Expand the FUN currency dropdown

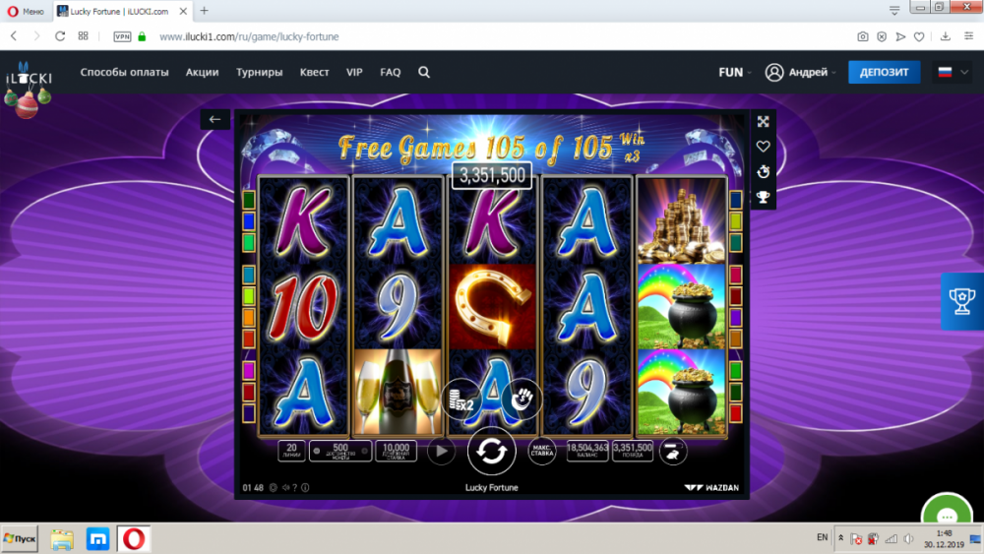pyautogui.click(x=735, y=72)
